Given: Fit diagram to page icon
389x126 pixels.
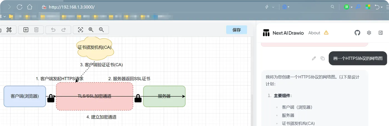Looking at the screenshot, I should click(x=81, y=30).
